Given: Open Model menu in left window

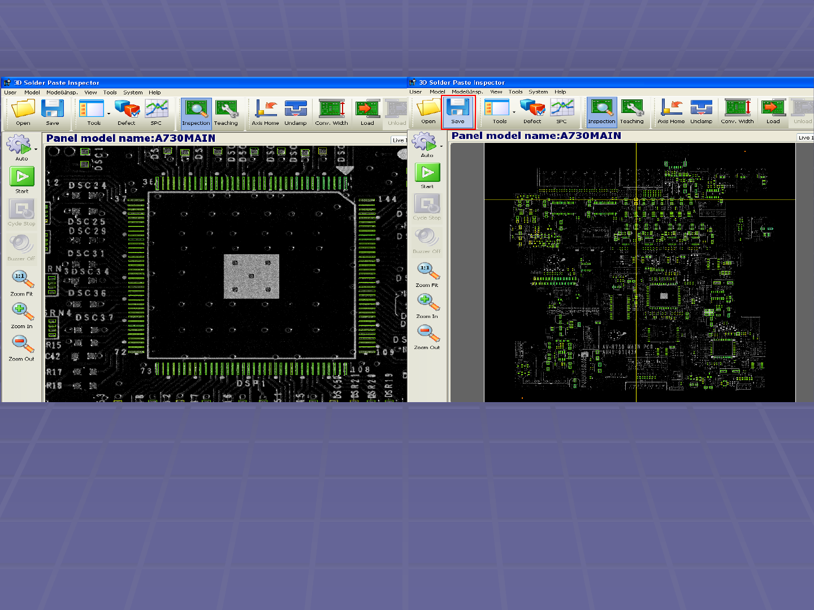Looking at the screenshot, I should click(32, 93).
